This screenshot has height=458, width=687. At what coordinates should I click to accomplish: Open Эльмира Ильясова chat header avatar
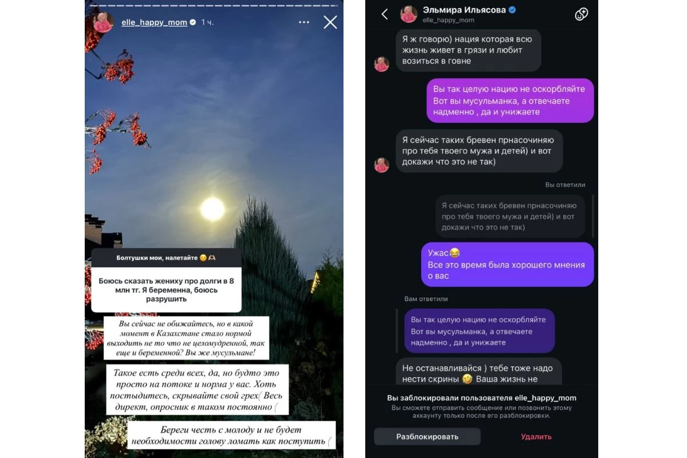click(408, 14)
